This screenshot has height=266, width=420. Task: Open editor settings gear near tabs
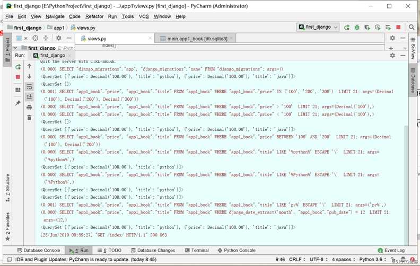point(392,38)
